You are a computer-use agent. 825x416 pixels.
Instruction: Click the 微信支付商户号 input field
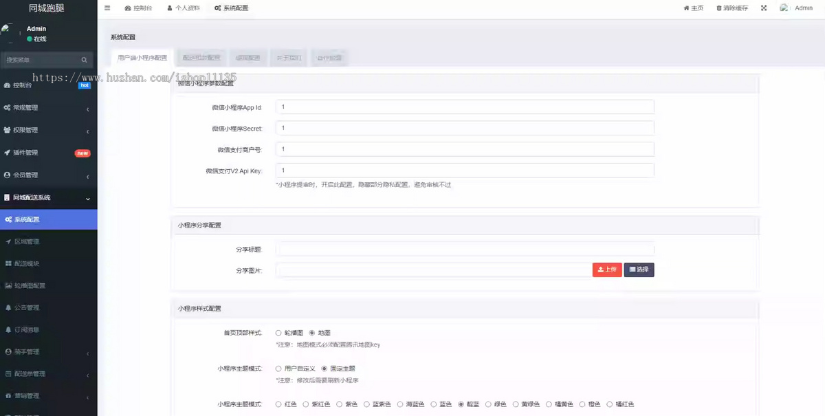click(x=465, y=149)
